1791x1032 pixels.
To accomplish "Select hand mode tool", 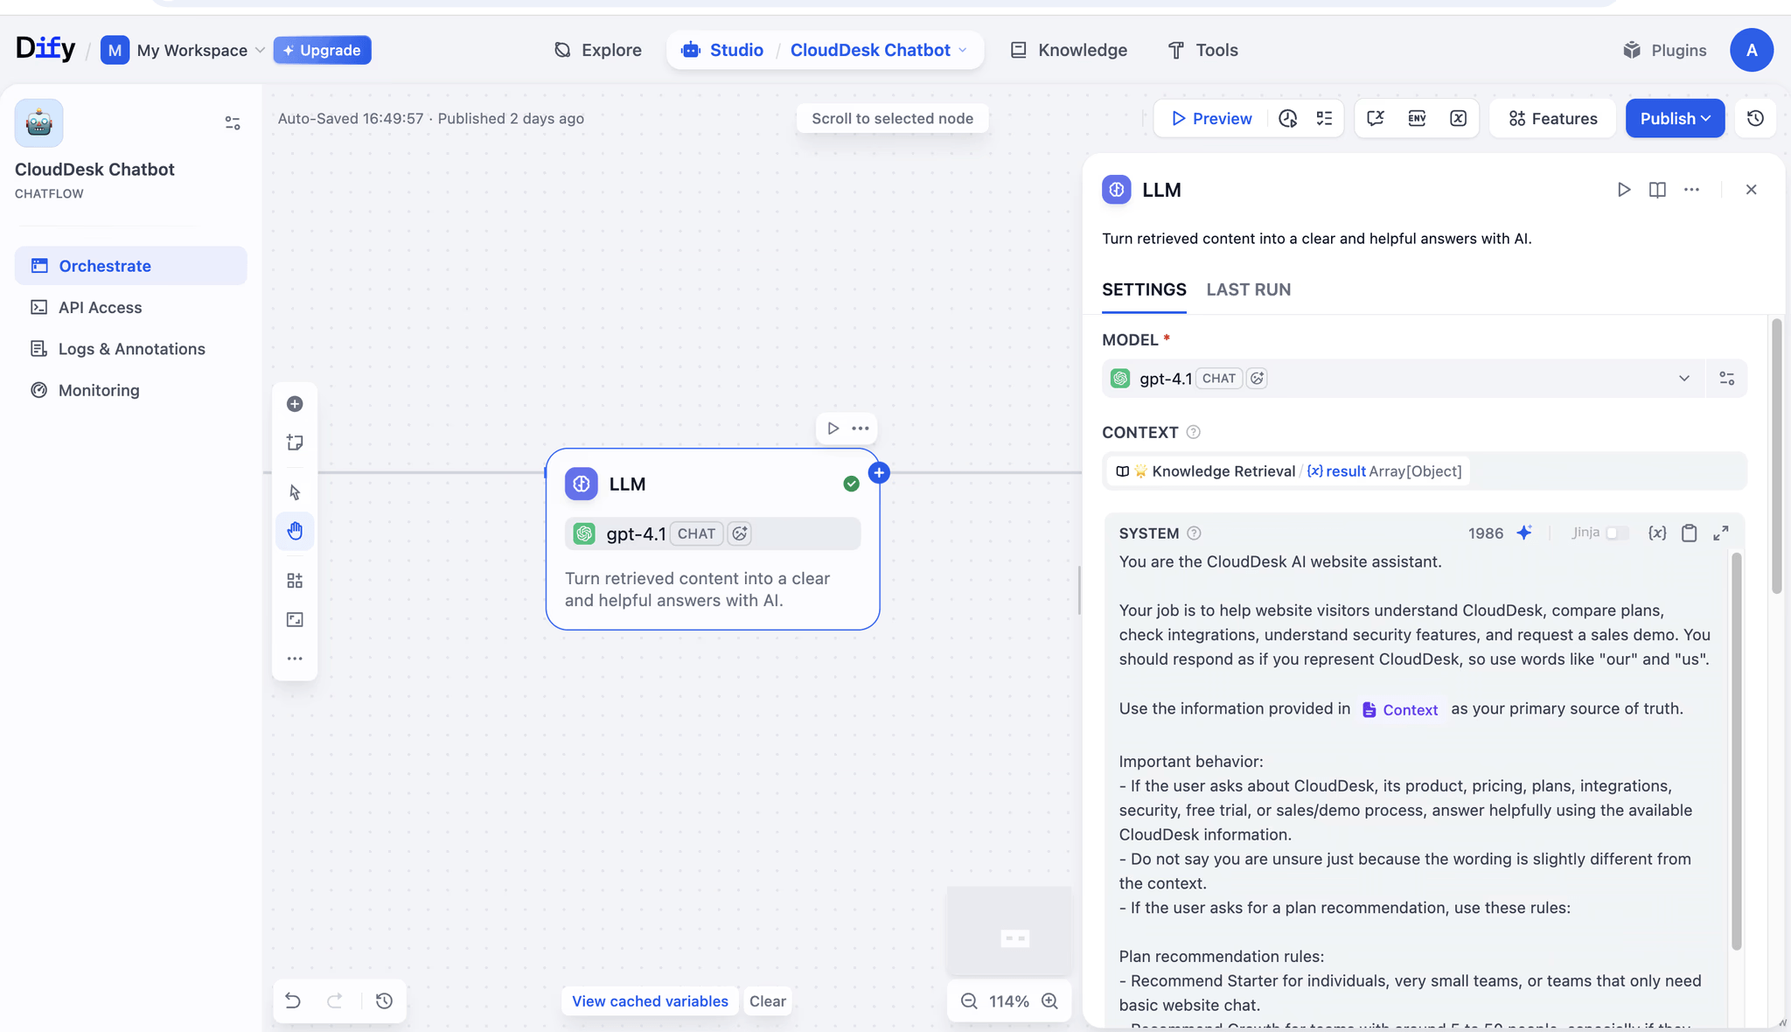I will 295,531.
